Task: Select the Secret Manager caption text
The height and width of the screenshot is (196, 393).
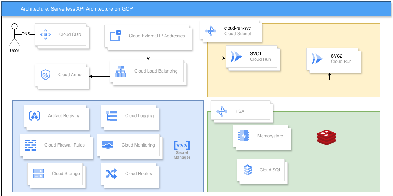Action: 182,155
